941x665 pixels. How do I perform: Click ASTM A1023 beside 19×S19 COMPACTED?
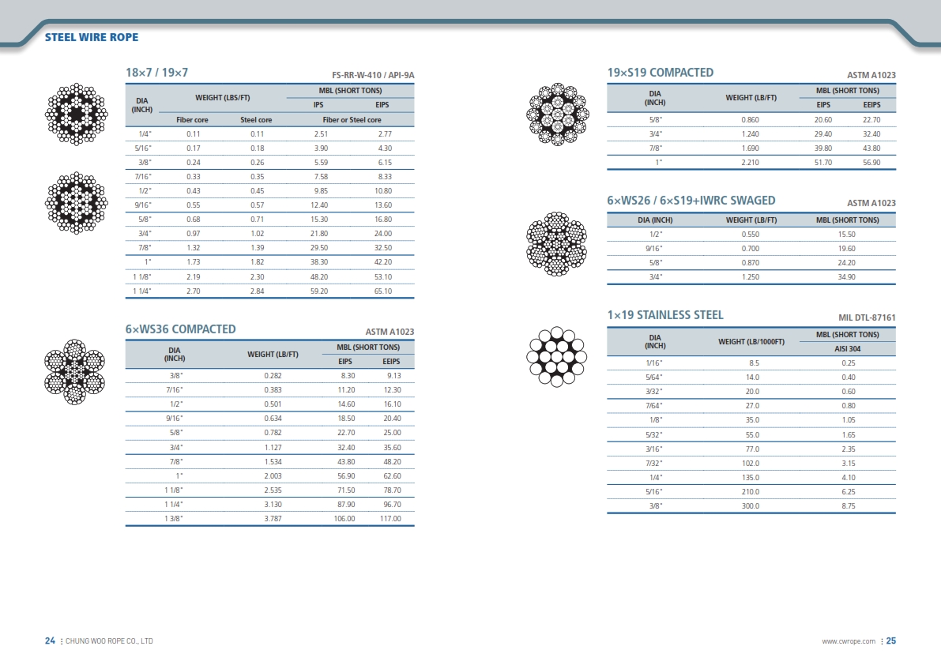point(871,75)
